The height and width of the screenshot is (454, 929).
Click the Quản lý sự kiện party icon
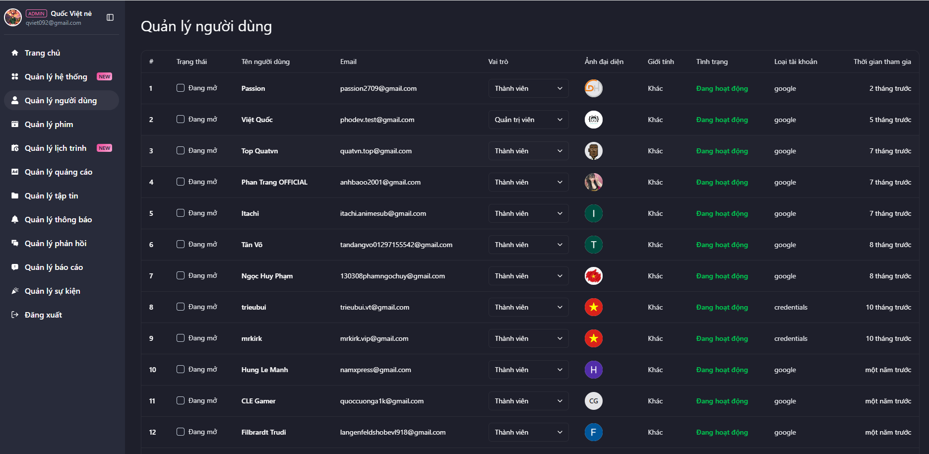pyautogui.click(x=15, y=291)
